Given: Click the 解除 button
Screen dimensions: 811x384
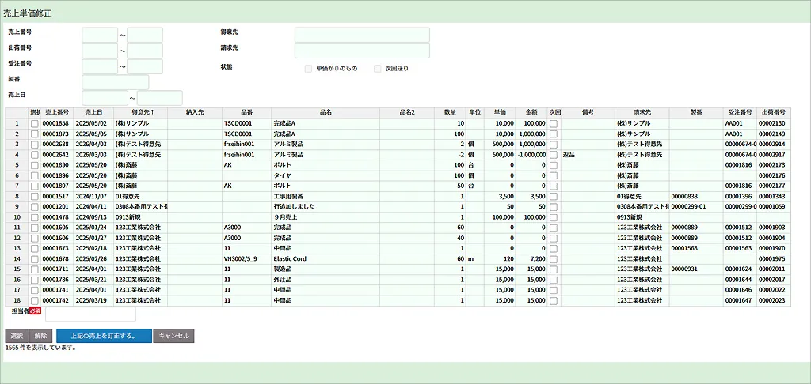Looking at the screenshot, I should [x=40, y=336].
